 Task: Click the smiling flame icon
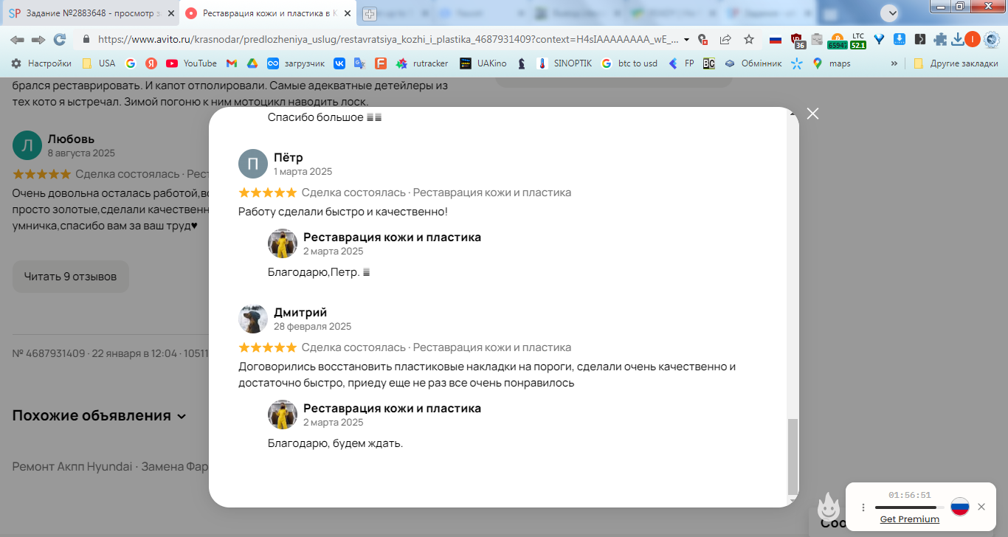(x=829, y=507)
